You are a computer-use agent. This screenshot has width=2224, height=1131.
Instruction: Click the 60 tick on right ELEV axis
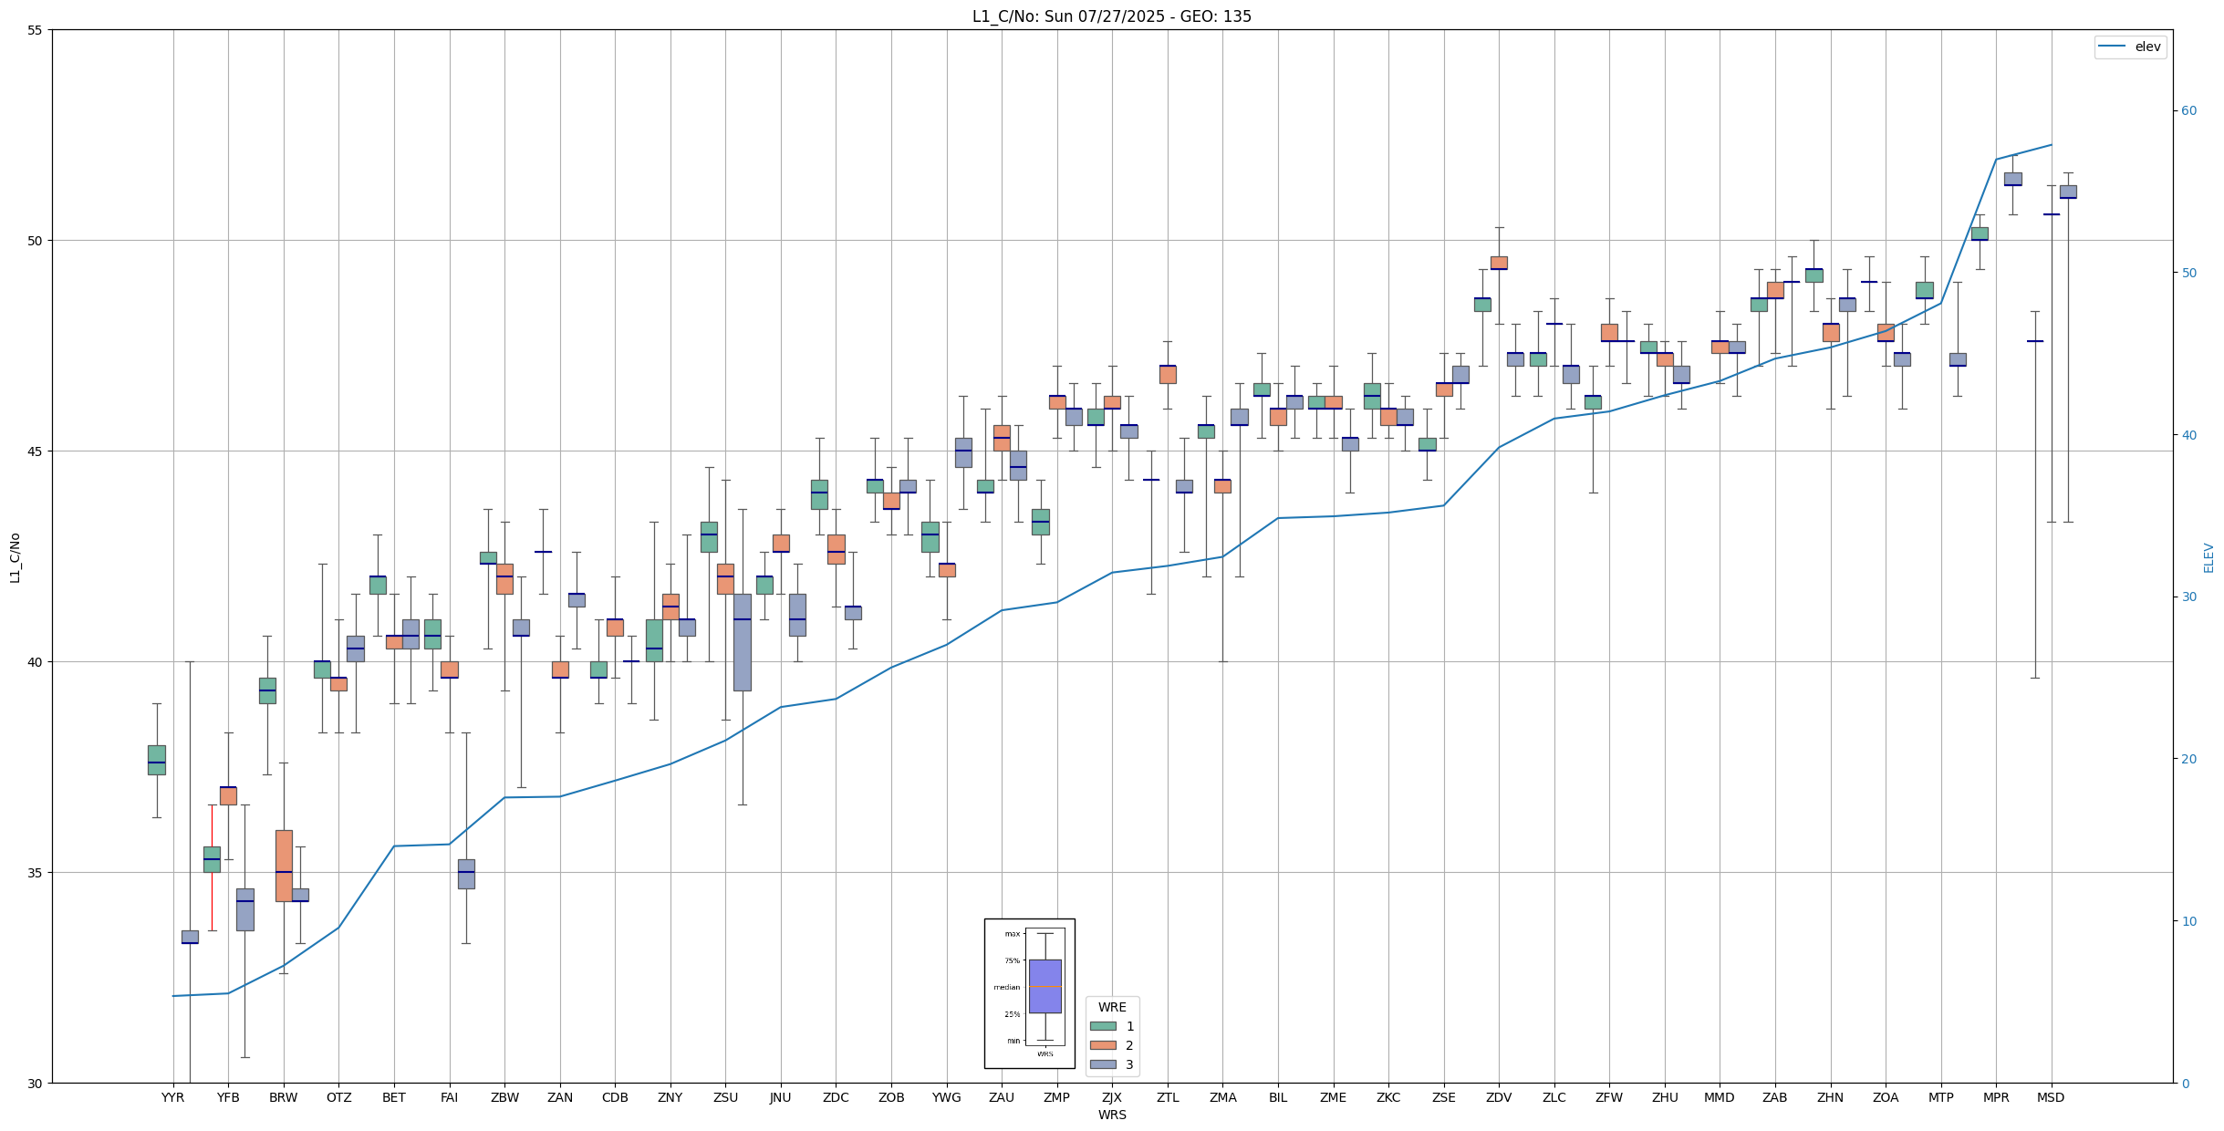[2188, 111]
